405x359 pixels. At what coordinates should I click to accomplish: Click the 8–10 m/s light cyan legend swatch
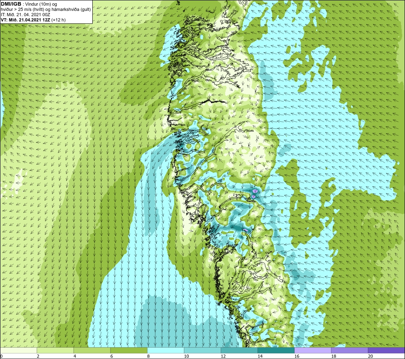pos(166,350)
